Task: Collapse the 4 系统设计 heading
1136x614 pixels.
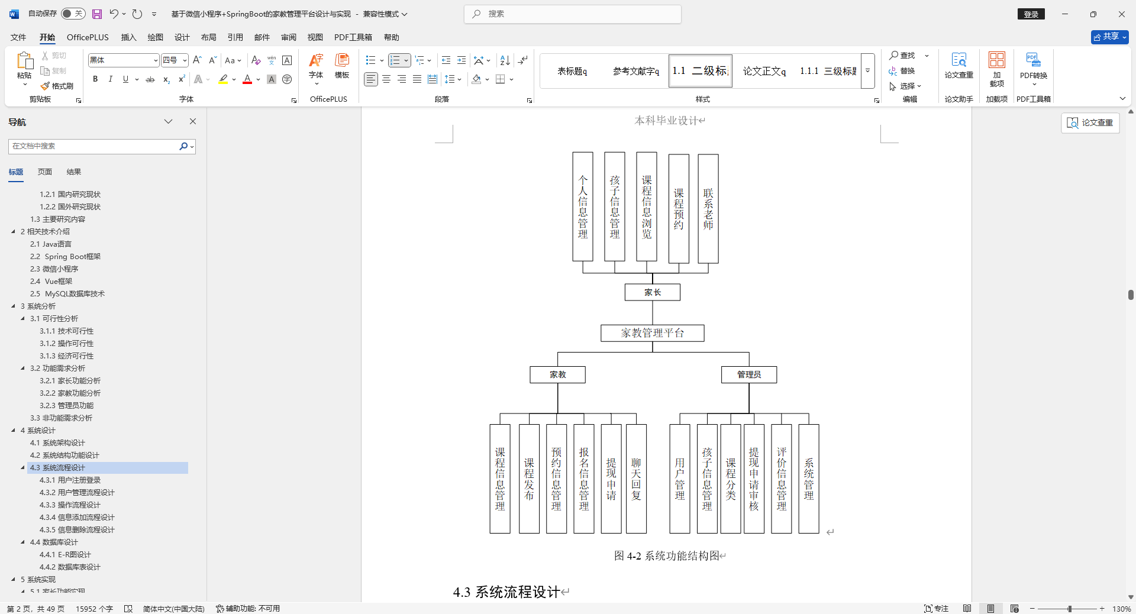Action: click(x=14, y=430)
